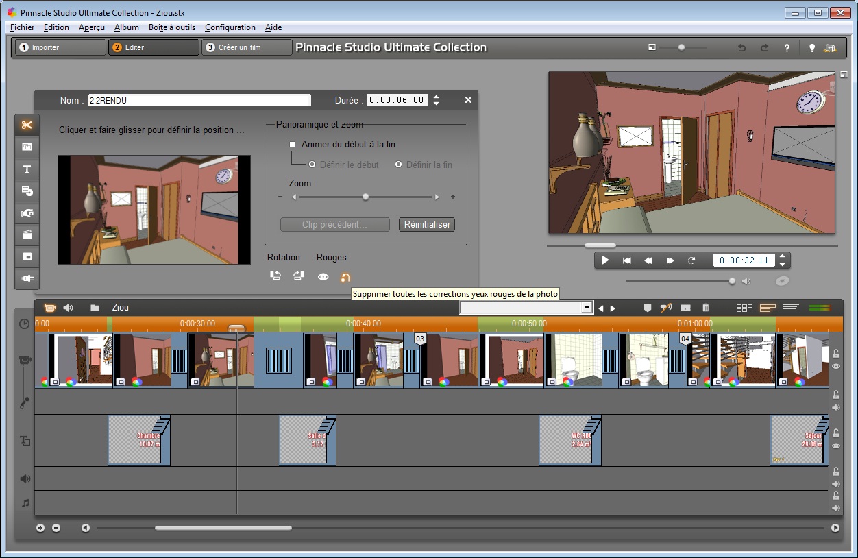
Task: Increase the Durée value with up arrow
Action: [x=436, y=97]
